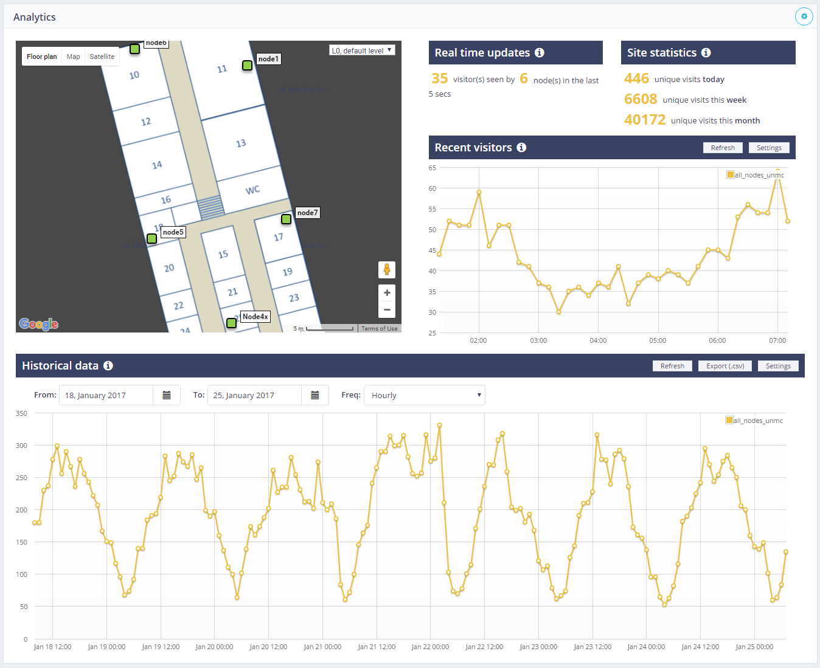Viewport: 820px width, 668px height.
Task: Toggle all_nodes_unmc legend in Recent visitors chart
Action: [x=755, y=175]
